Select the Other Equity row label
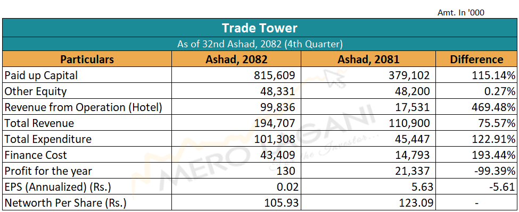The width and height of the screenshot is (519, 212). click(36, 91)
